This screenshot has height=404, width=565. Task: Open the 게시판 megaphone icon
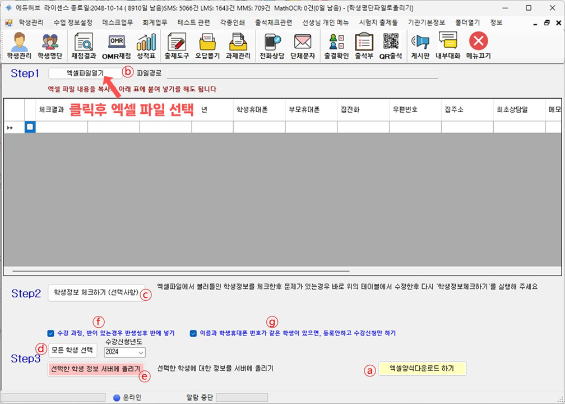tap(420, 46)
